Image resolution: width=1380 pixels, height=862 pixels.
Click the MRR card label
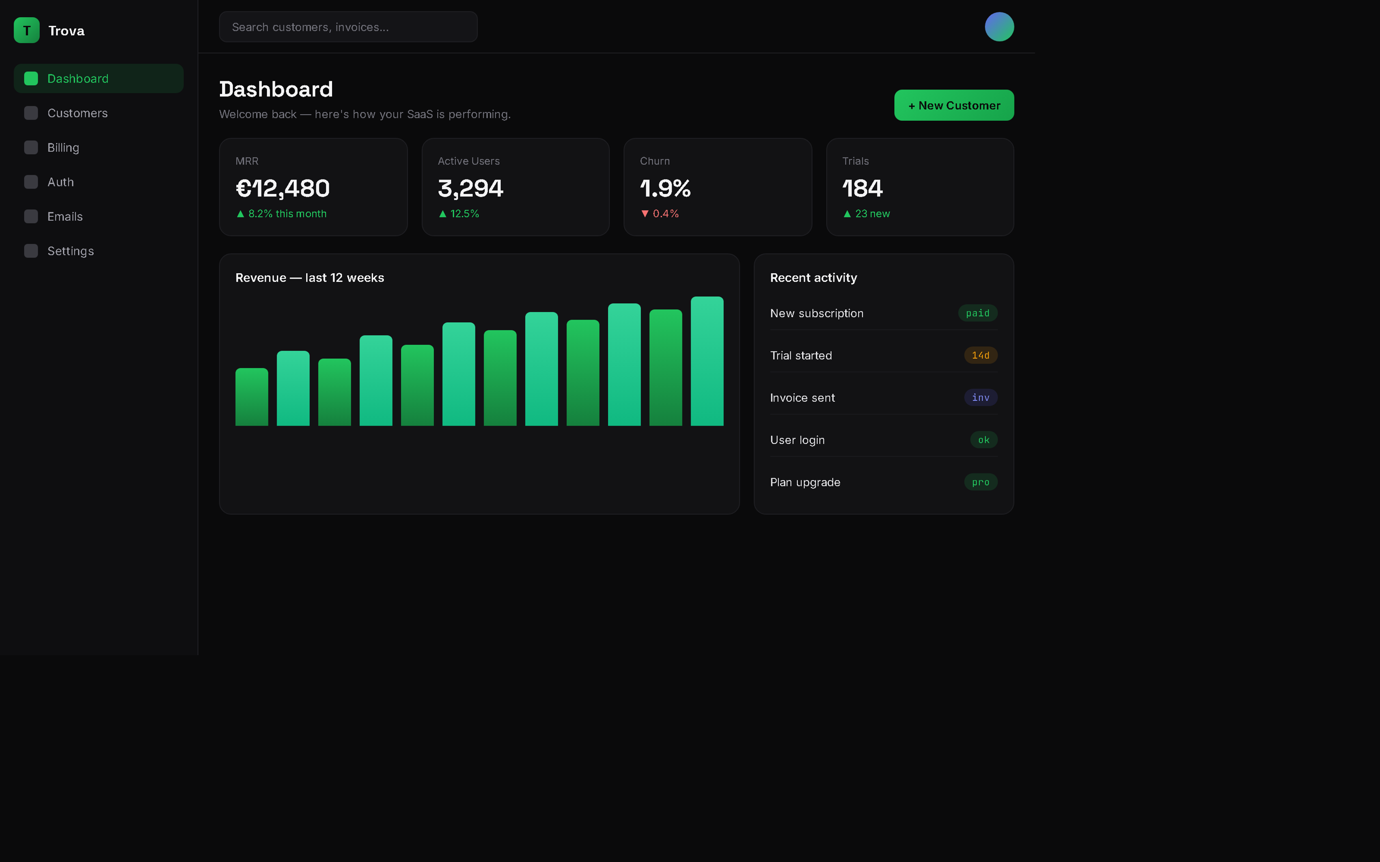(x=247, y=161)
